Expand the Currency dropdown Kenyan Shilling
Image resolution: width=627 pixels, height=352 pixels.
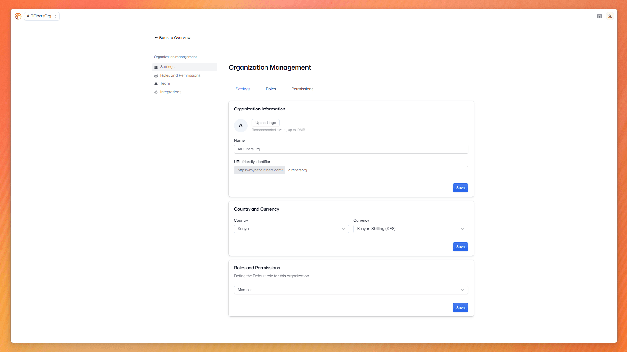click(410, 229)
